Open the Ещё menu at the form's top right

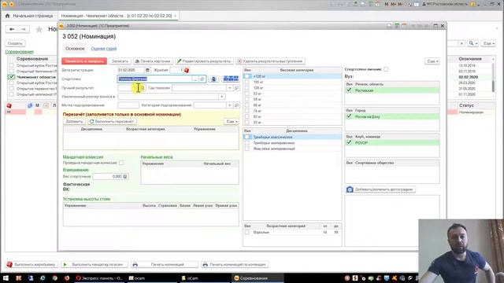coord(432,61)
